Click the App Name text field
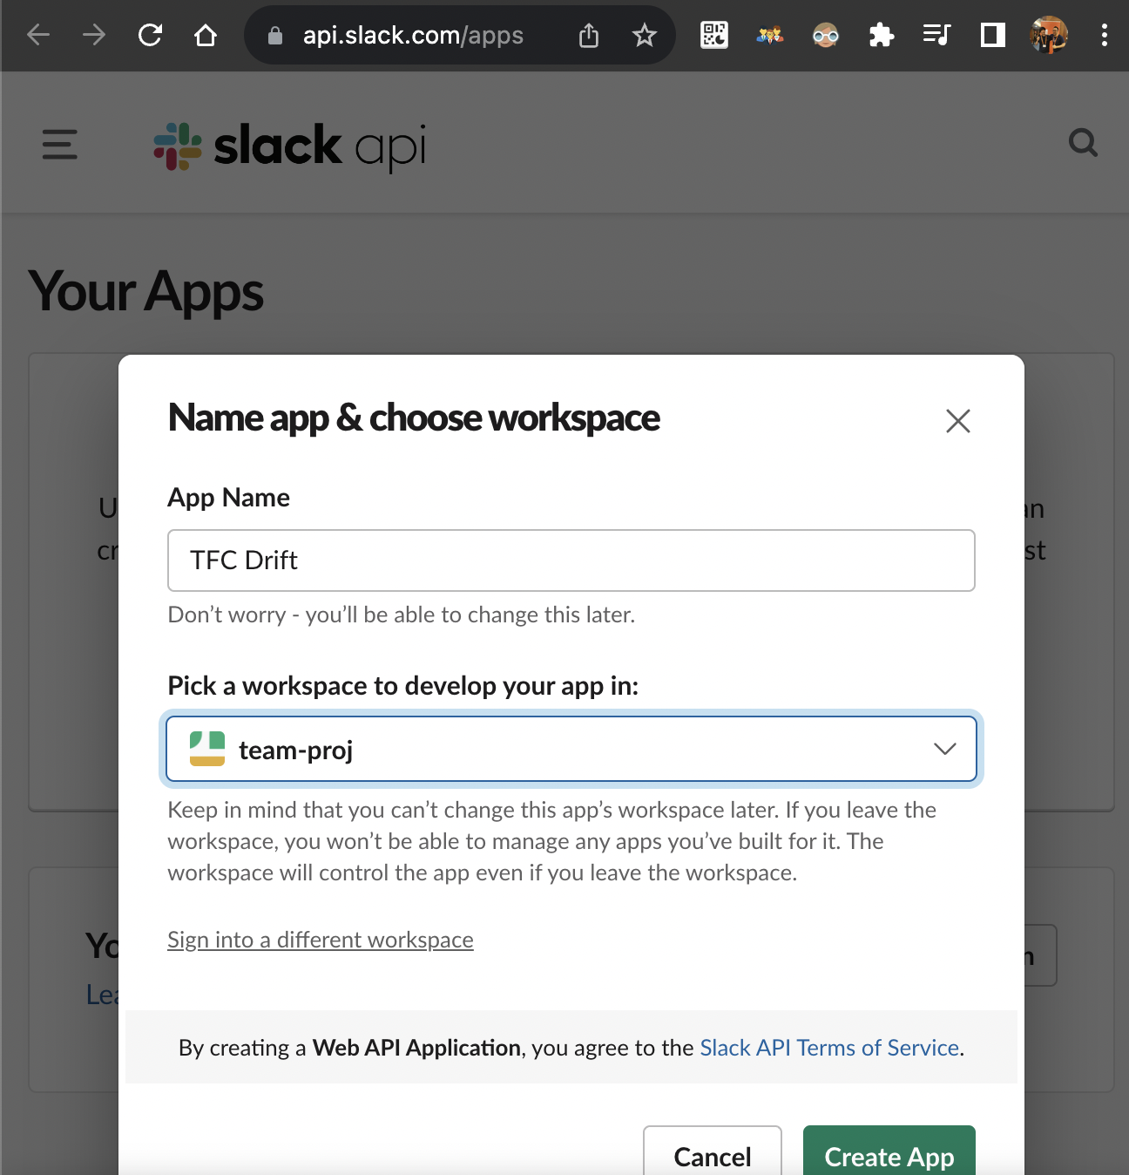The height and width of the screenshot is (1175, 1129). tap(571, 560)
